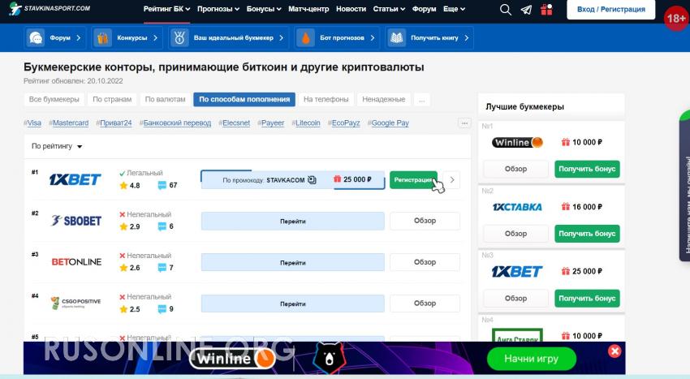This screenshot has width=690, height=379.
Task: Click the comments icon in CSGOPositive row
Action: click(162, 309)
